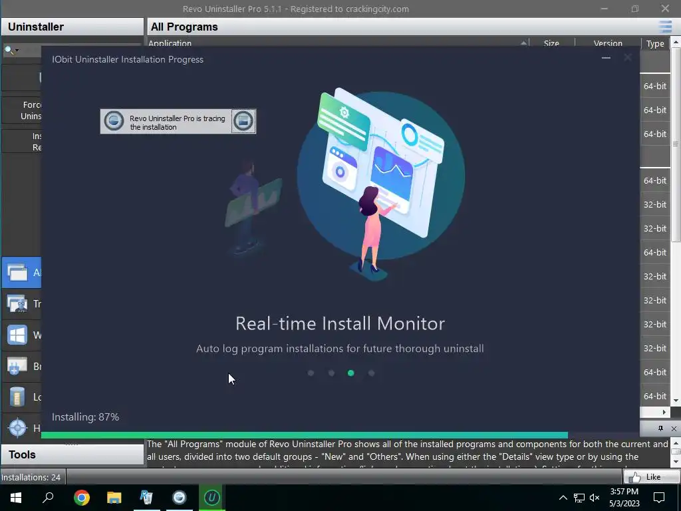The height and width of the screenshot is (511, 681).
Task: Collapse the Uninstaller panel header
Action: (x=72, y=27)
